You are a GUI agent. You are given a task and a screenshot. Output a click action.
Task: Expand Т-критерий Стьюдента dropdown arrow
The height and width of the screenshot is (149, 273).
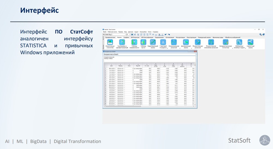[x=168, y=48]
